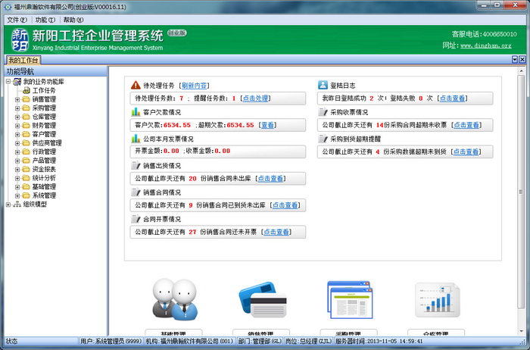Click the 合同开票情况 document icon
Viewport: 530px width, 350px height.
[136, 219]
